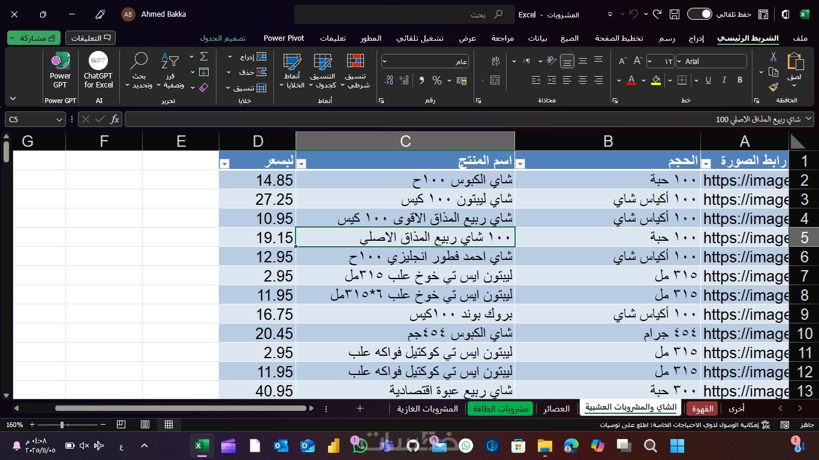Click cell with price 27.25
The image size is (819, 460).
coord(258,199)
